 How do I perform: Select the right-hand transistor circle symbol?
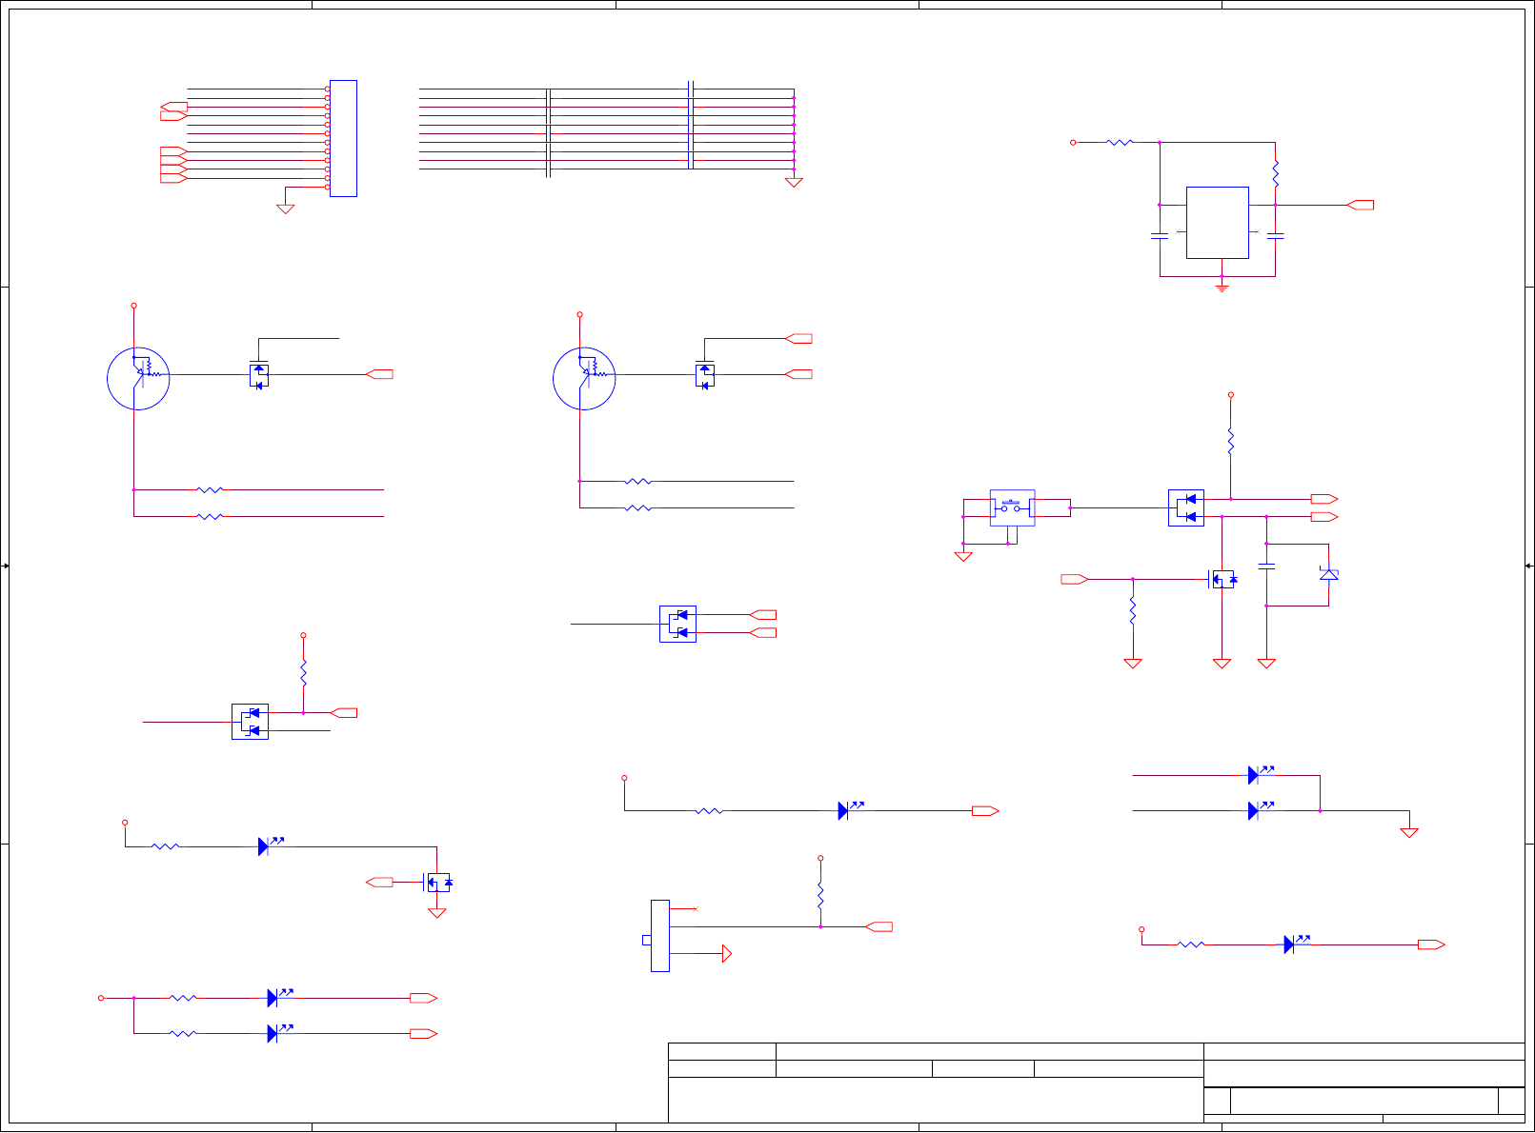[584, 378]
